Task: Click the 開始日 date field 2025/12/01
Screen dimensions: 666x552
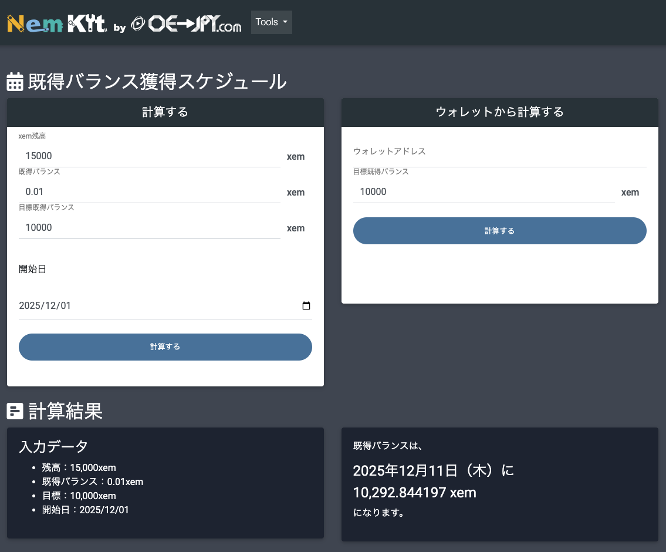Action: pos(165,305)
